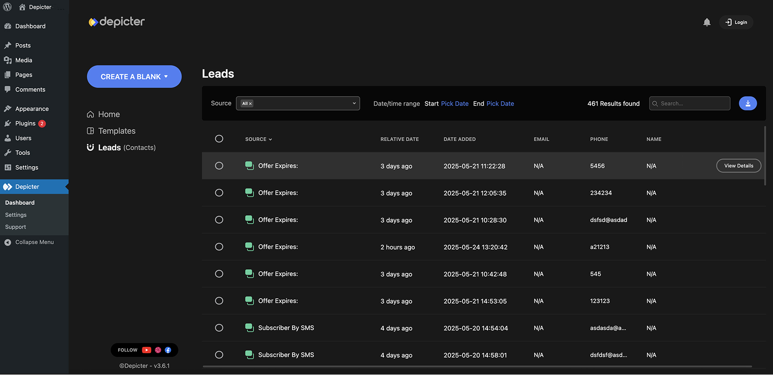Click View Details for 5456 lead
The image size is (773, 375).
click(738, 166)
